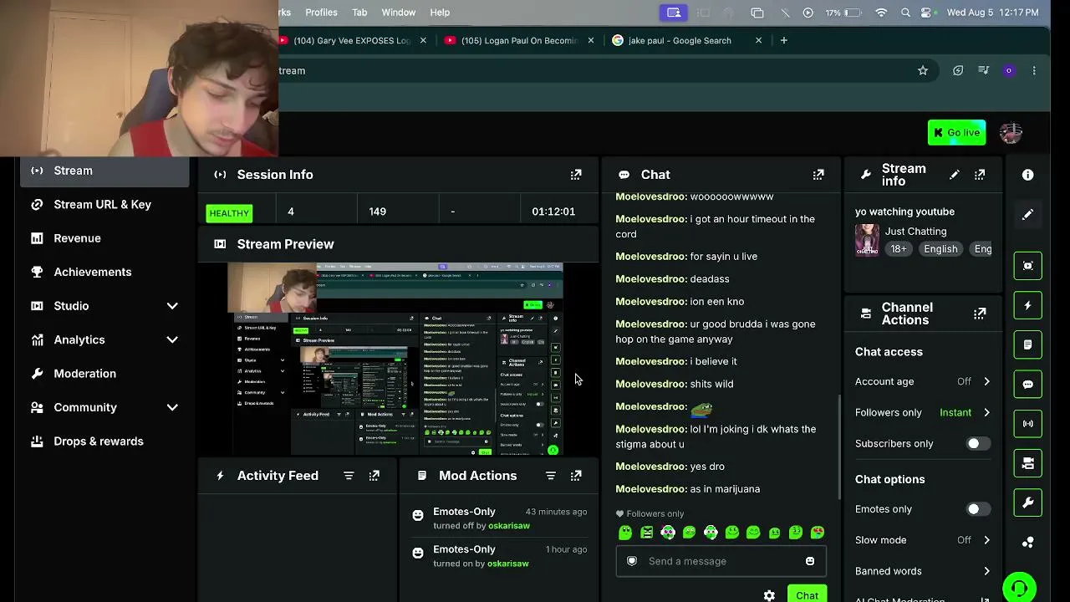Switch to jake paul Google Search tab
The image size is (1070, 602).
[x=687, y=40]
